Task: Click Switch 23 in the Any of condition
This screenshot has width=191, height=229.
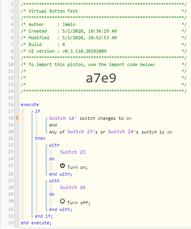Action: (80, 132)
